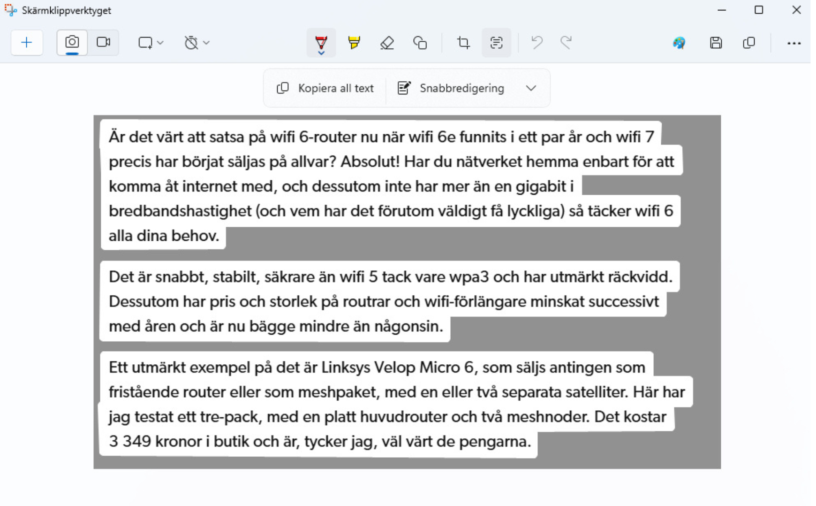816x506 pixels.
Task: Toggle the text actions tool
Action: 496,43
